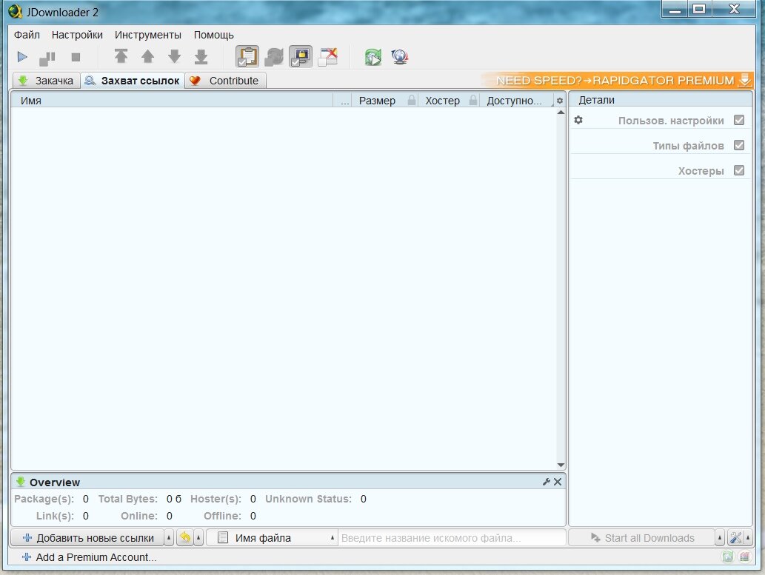The image size is (765, 575).
Task: Open the Файл menu
Action: [x=27, y=35]
